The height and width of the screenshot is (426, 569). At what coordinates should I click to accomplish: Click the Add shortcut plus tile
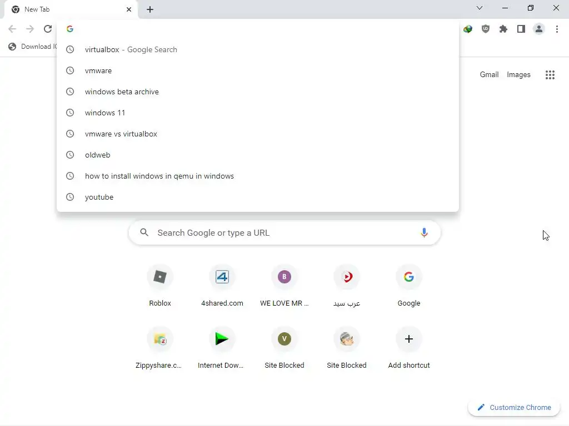point(409,348)
